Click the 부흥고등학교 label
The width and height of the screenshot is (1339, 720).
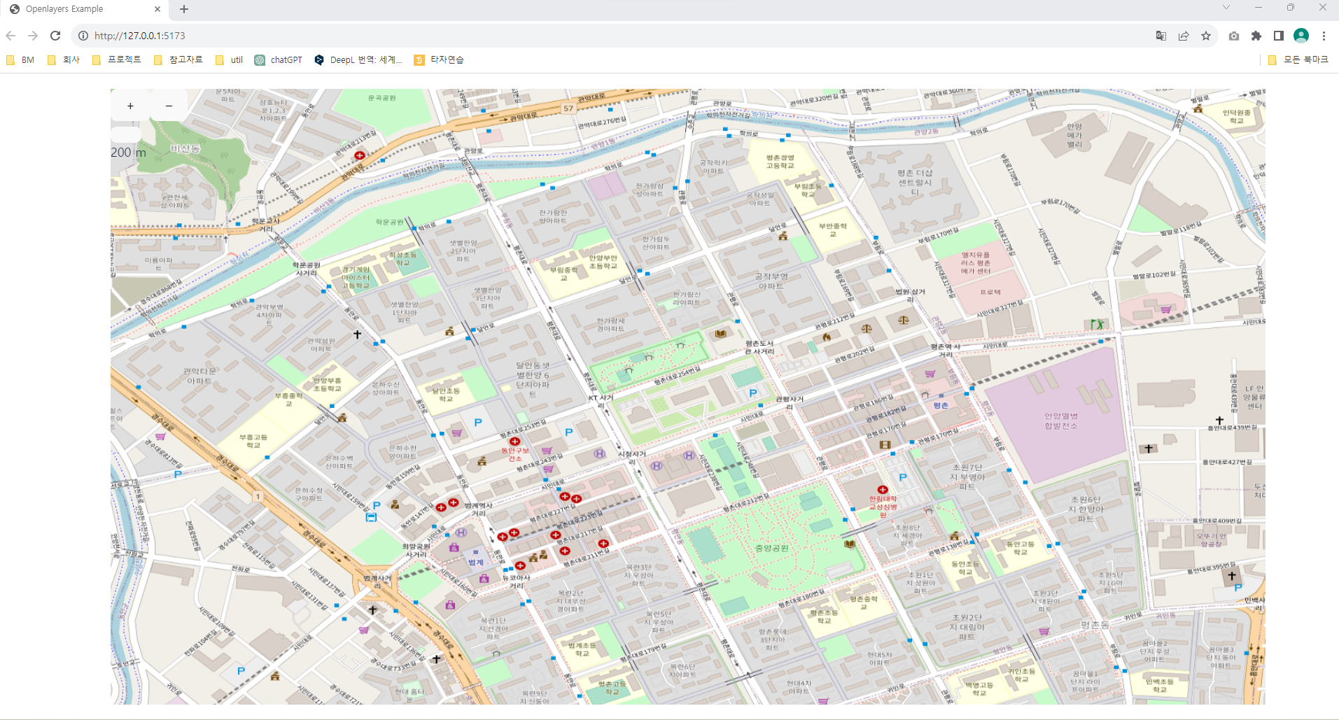[253, 441]
